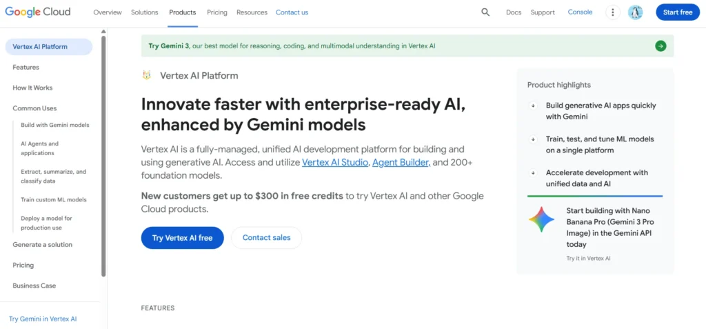Screen dimensions: 706x329
Task: Select Common Uses in sidebar
Action: [34, 108]
